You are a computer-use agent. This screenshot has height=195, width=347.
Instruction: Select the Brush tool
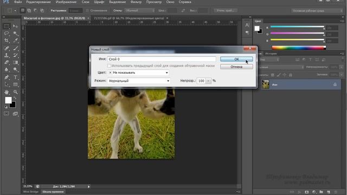[15, 48]
